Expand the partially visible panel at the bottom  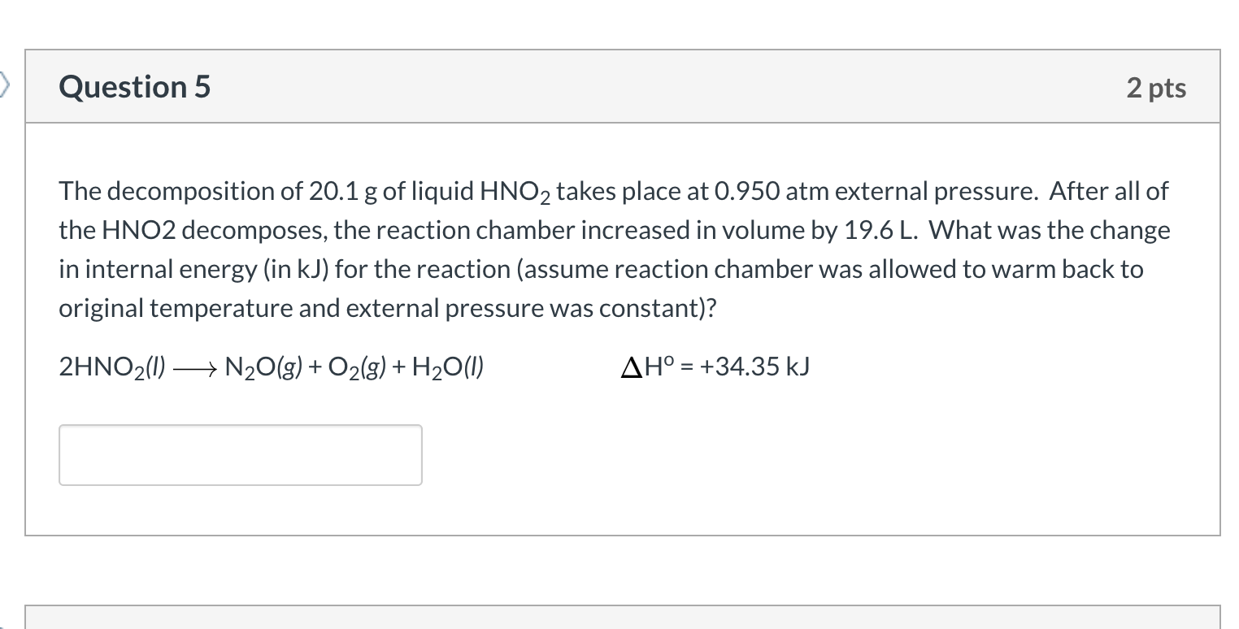point(619,619)
